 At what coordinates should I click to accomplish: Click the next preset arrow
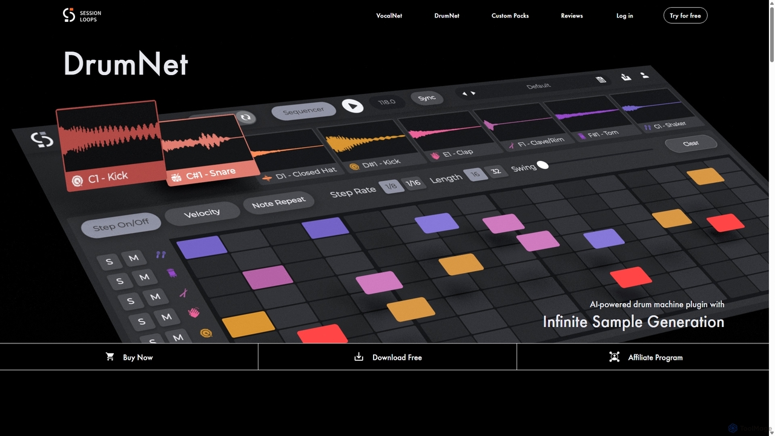[x=473, y=93]
